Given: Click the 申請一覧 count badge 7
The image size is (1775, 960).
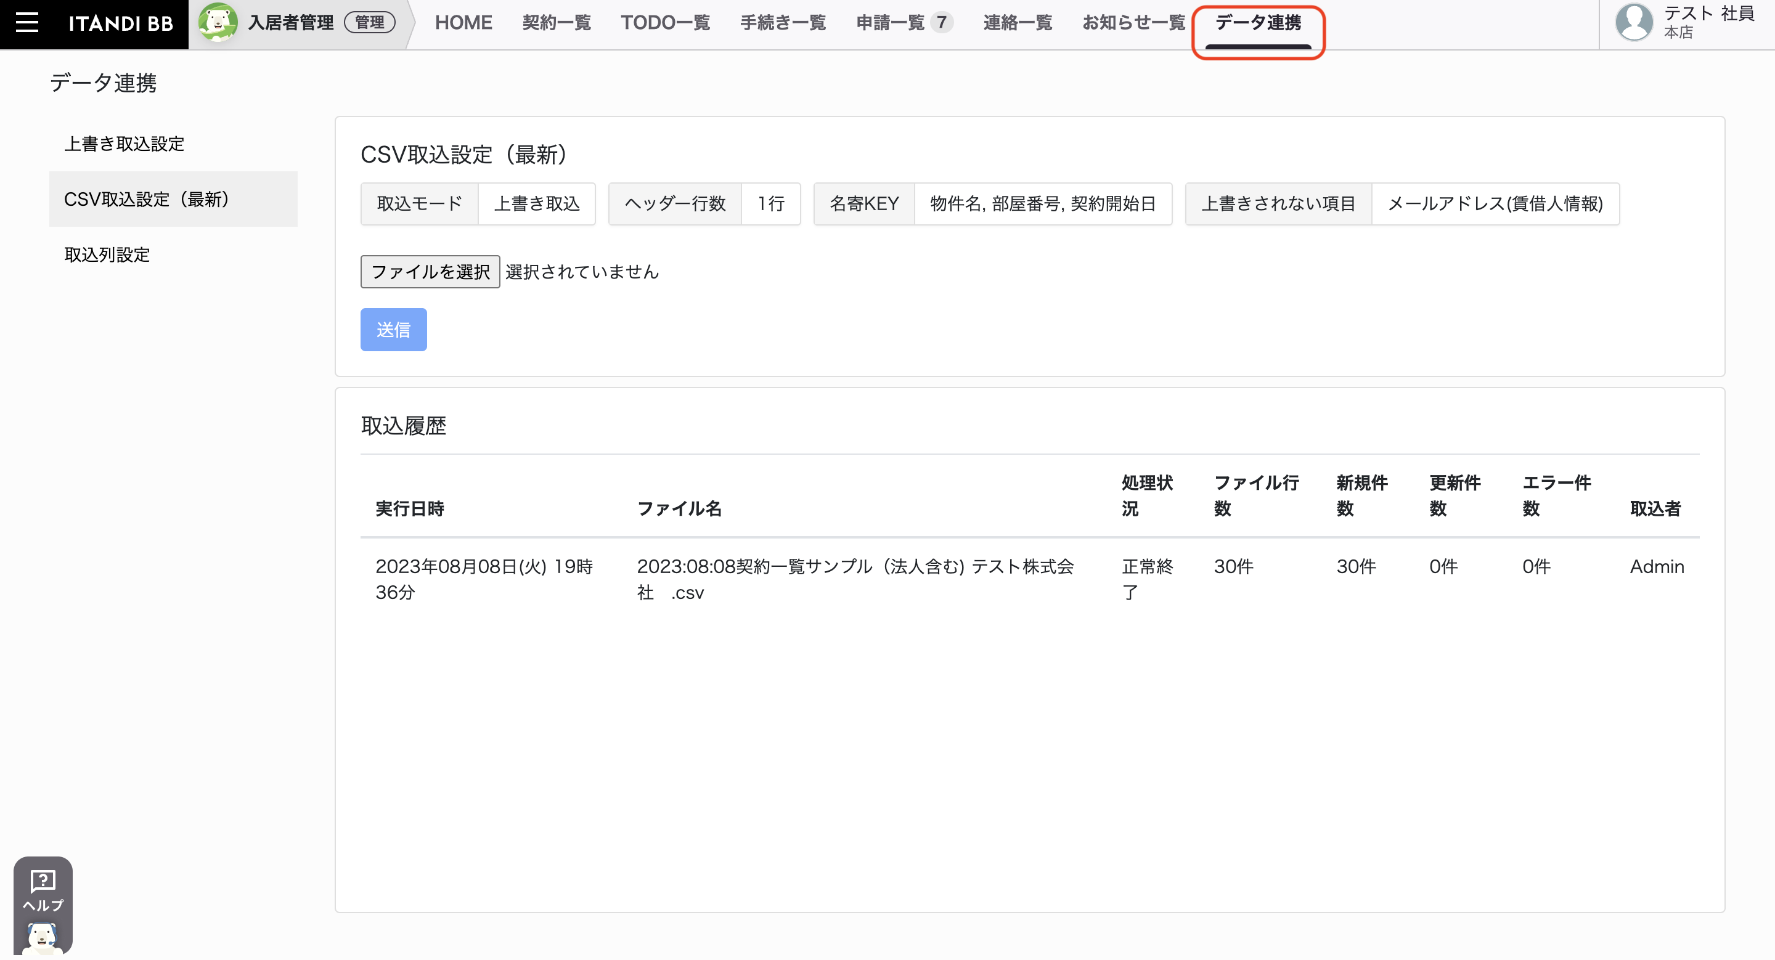Looking at the screenshot, I should [941, 23].
